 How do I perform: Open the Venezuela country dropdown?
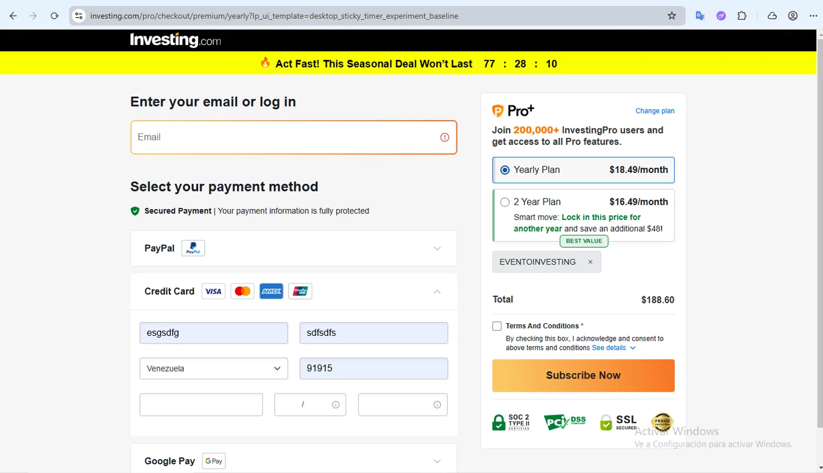(x=214, y=369)
